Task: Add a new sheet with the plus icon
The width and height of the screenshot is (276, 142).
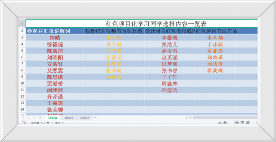Action: point(95,118)
